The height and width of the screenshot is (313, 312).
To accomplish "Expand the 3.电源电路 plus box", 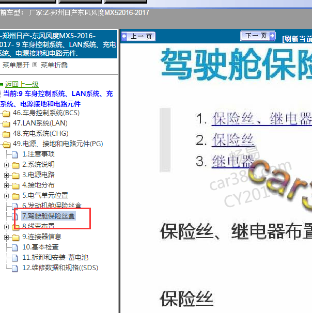I will pos(6,175).
